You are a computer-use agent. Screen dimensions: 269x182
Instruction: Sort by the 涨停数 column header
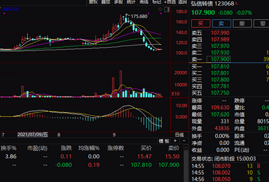coord(115,148)
